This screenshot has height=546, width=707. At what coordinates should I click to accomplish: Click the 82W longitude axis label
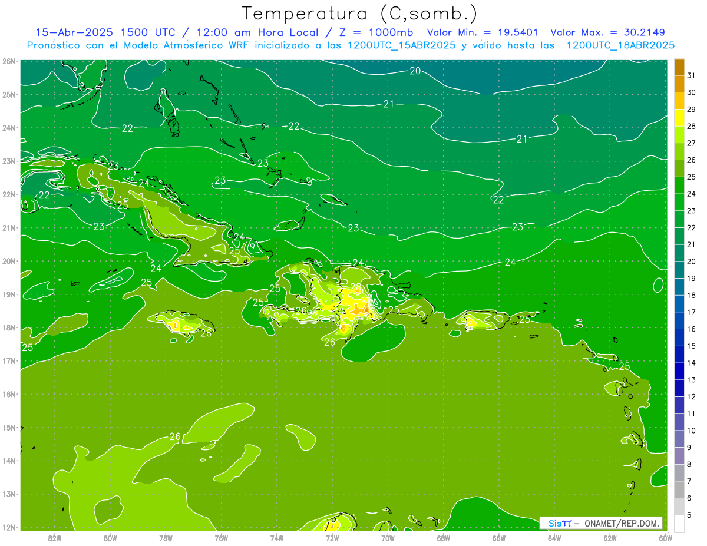tap(55, 538)
